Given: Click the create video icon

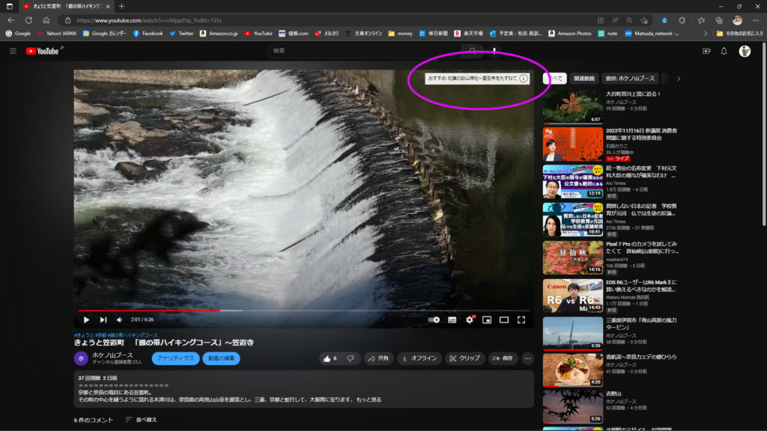Looking at the screenshot, I should tap(706, 51).
